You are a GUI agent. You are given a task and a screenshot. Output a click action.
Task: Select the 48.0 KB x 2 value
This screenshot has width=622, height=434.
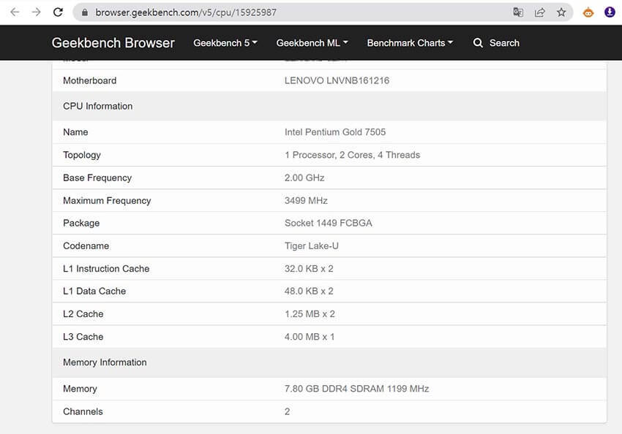[309, 291]
